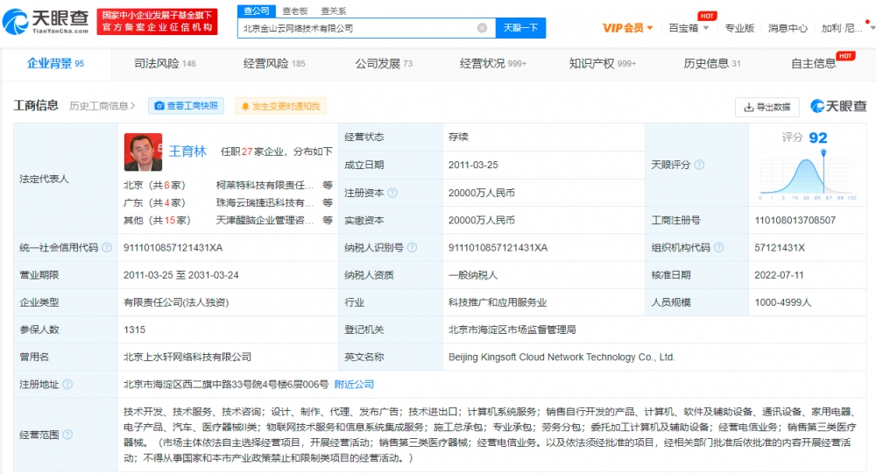
Task: Click the TianYanCha logo in the header
Action: tap(46, 21)
